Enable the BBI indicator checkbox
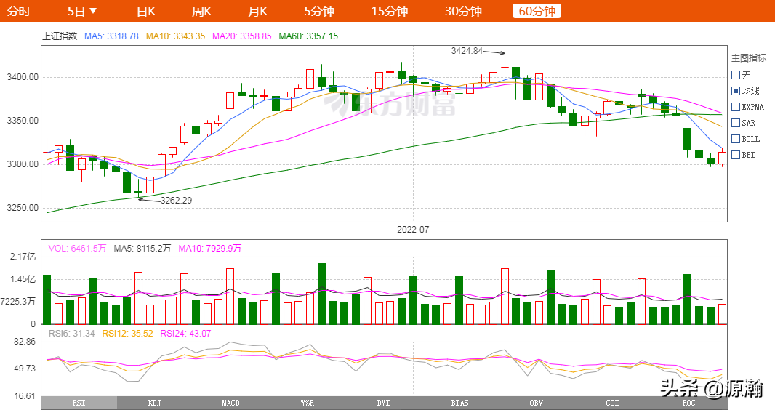Screen dimensions: 775x410 [736, 155]
